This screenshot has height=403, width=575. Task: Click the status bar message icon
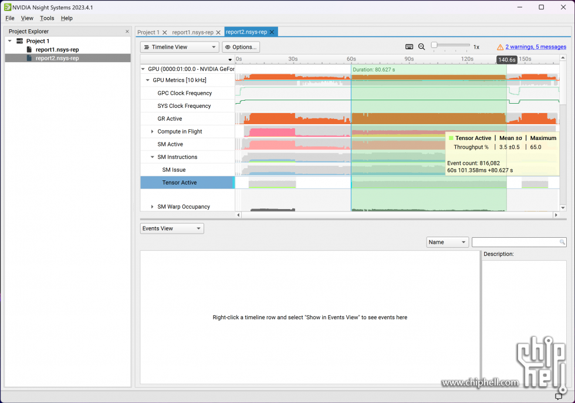559,397
